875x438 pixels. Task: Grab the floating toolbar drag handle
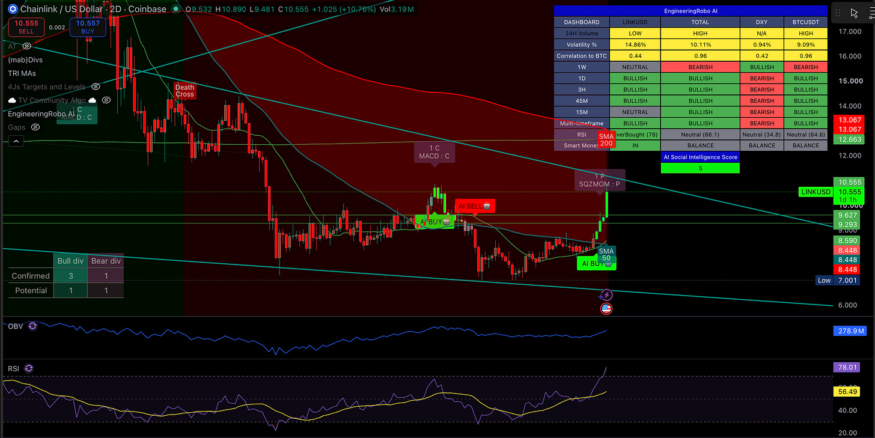point(837,13)
